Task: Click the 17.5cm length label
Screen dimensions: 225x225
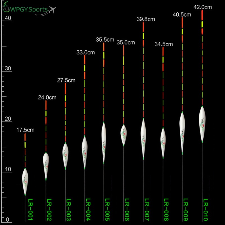Action: [25, 130]
